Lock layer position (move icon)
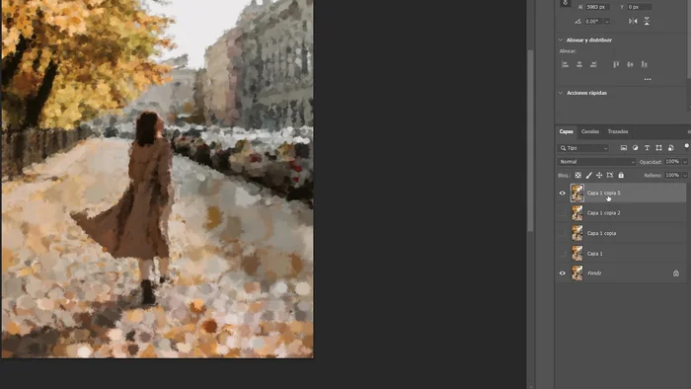691x389 pixels. click(x=599, y=176)
